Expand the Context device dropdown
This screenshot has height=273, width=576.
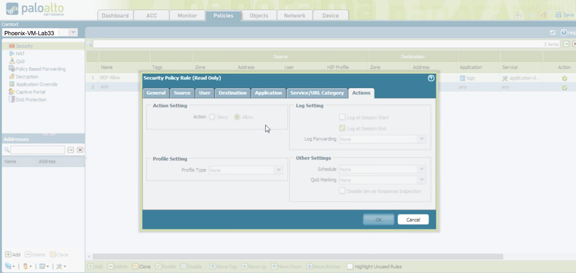click(73, 33)
